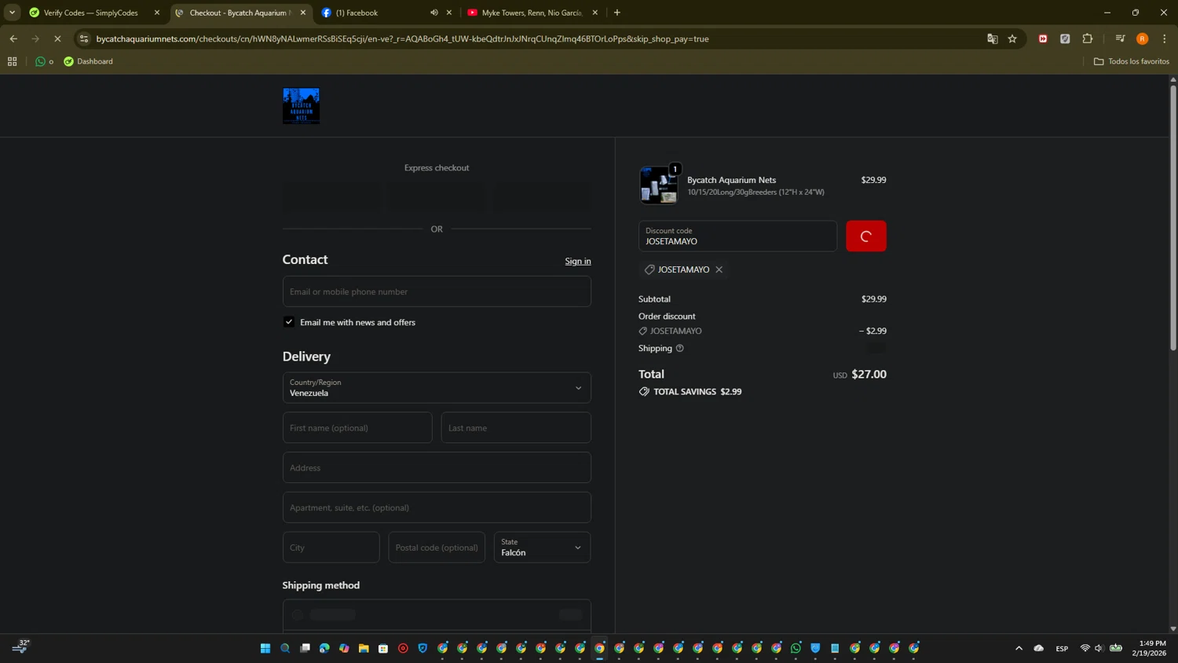The image size is (1178, 663).
Task: Open the Chrome three-dot menu
Action: click(x=1165, y=38)
